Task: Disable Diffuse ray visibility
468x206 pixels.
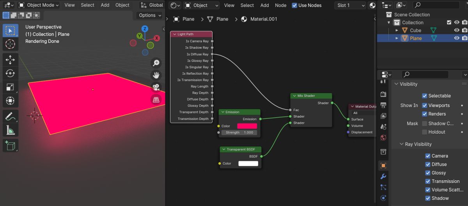Action: coord(428,164)
